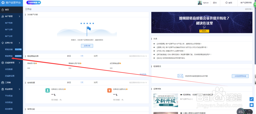This screenshot has width=256, height=114.
Task: Expand the 客户管理 chevron
Action: (x=19, y=16)
